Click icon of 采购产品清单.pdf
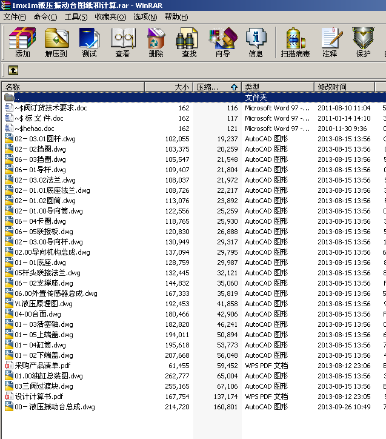The image size is (386, 439). [9, 366]
